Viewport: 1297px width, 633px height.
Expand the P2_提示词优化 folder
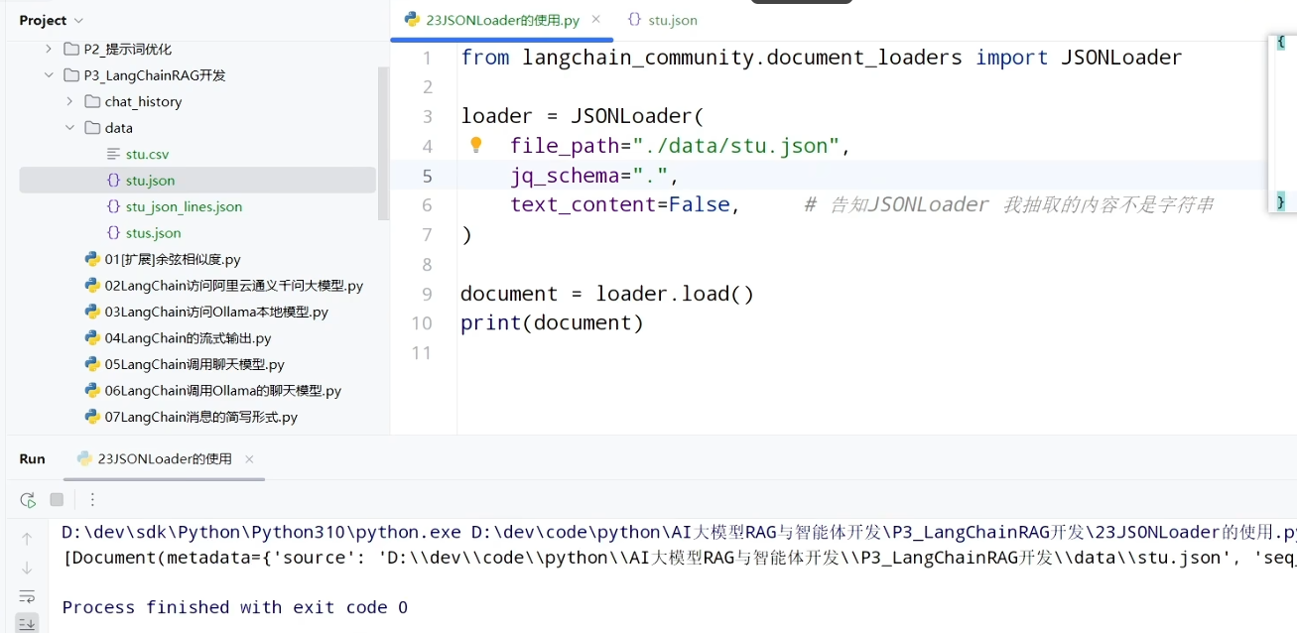(x=48, y=49)
